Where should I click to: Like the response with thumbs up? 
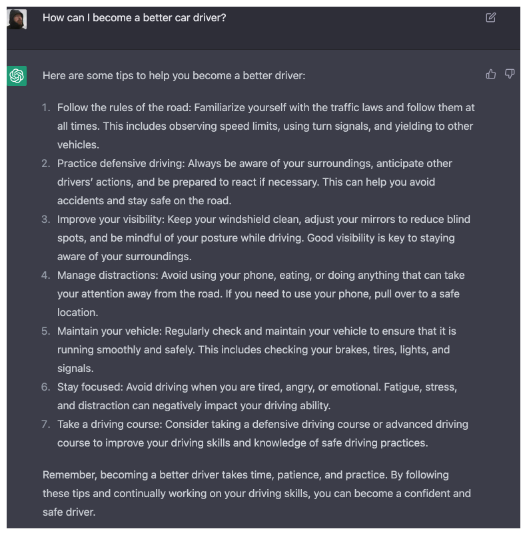click(x=491, y=75)
